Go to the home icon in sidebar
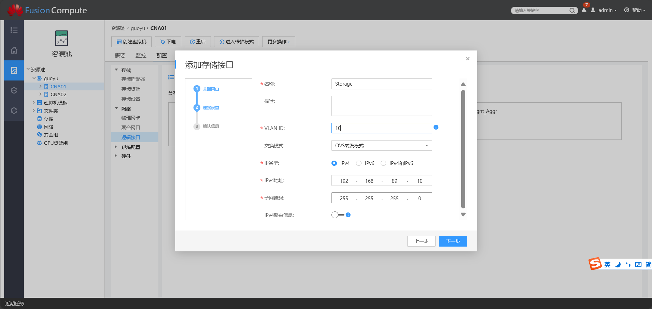Viewport: 652px width, 309px height. click(14, 50)
